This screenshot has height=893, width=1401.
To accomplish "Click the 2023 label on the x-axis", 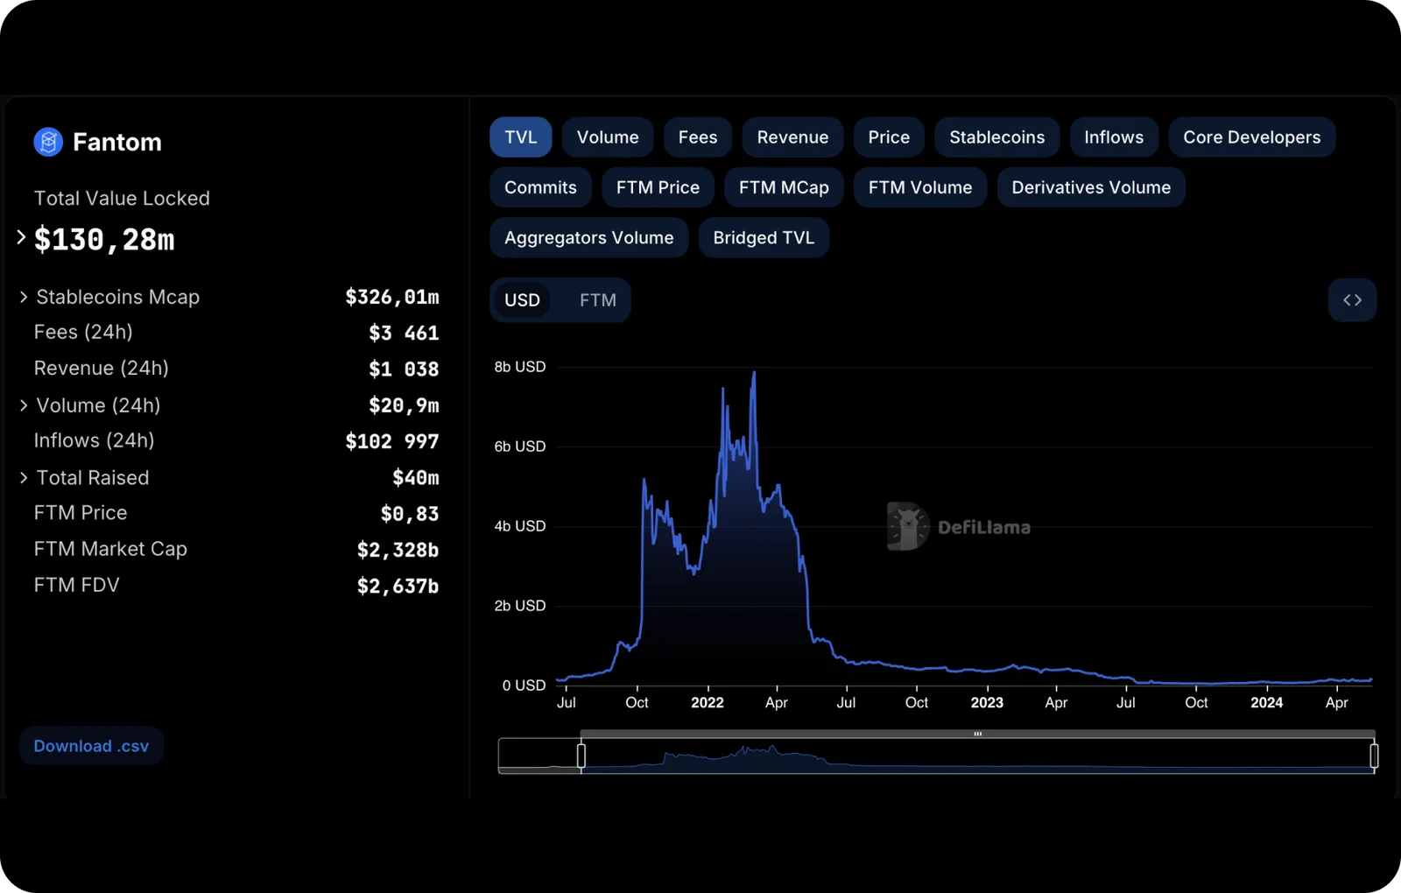I will click(x=987, y=703).
